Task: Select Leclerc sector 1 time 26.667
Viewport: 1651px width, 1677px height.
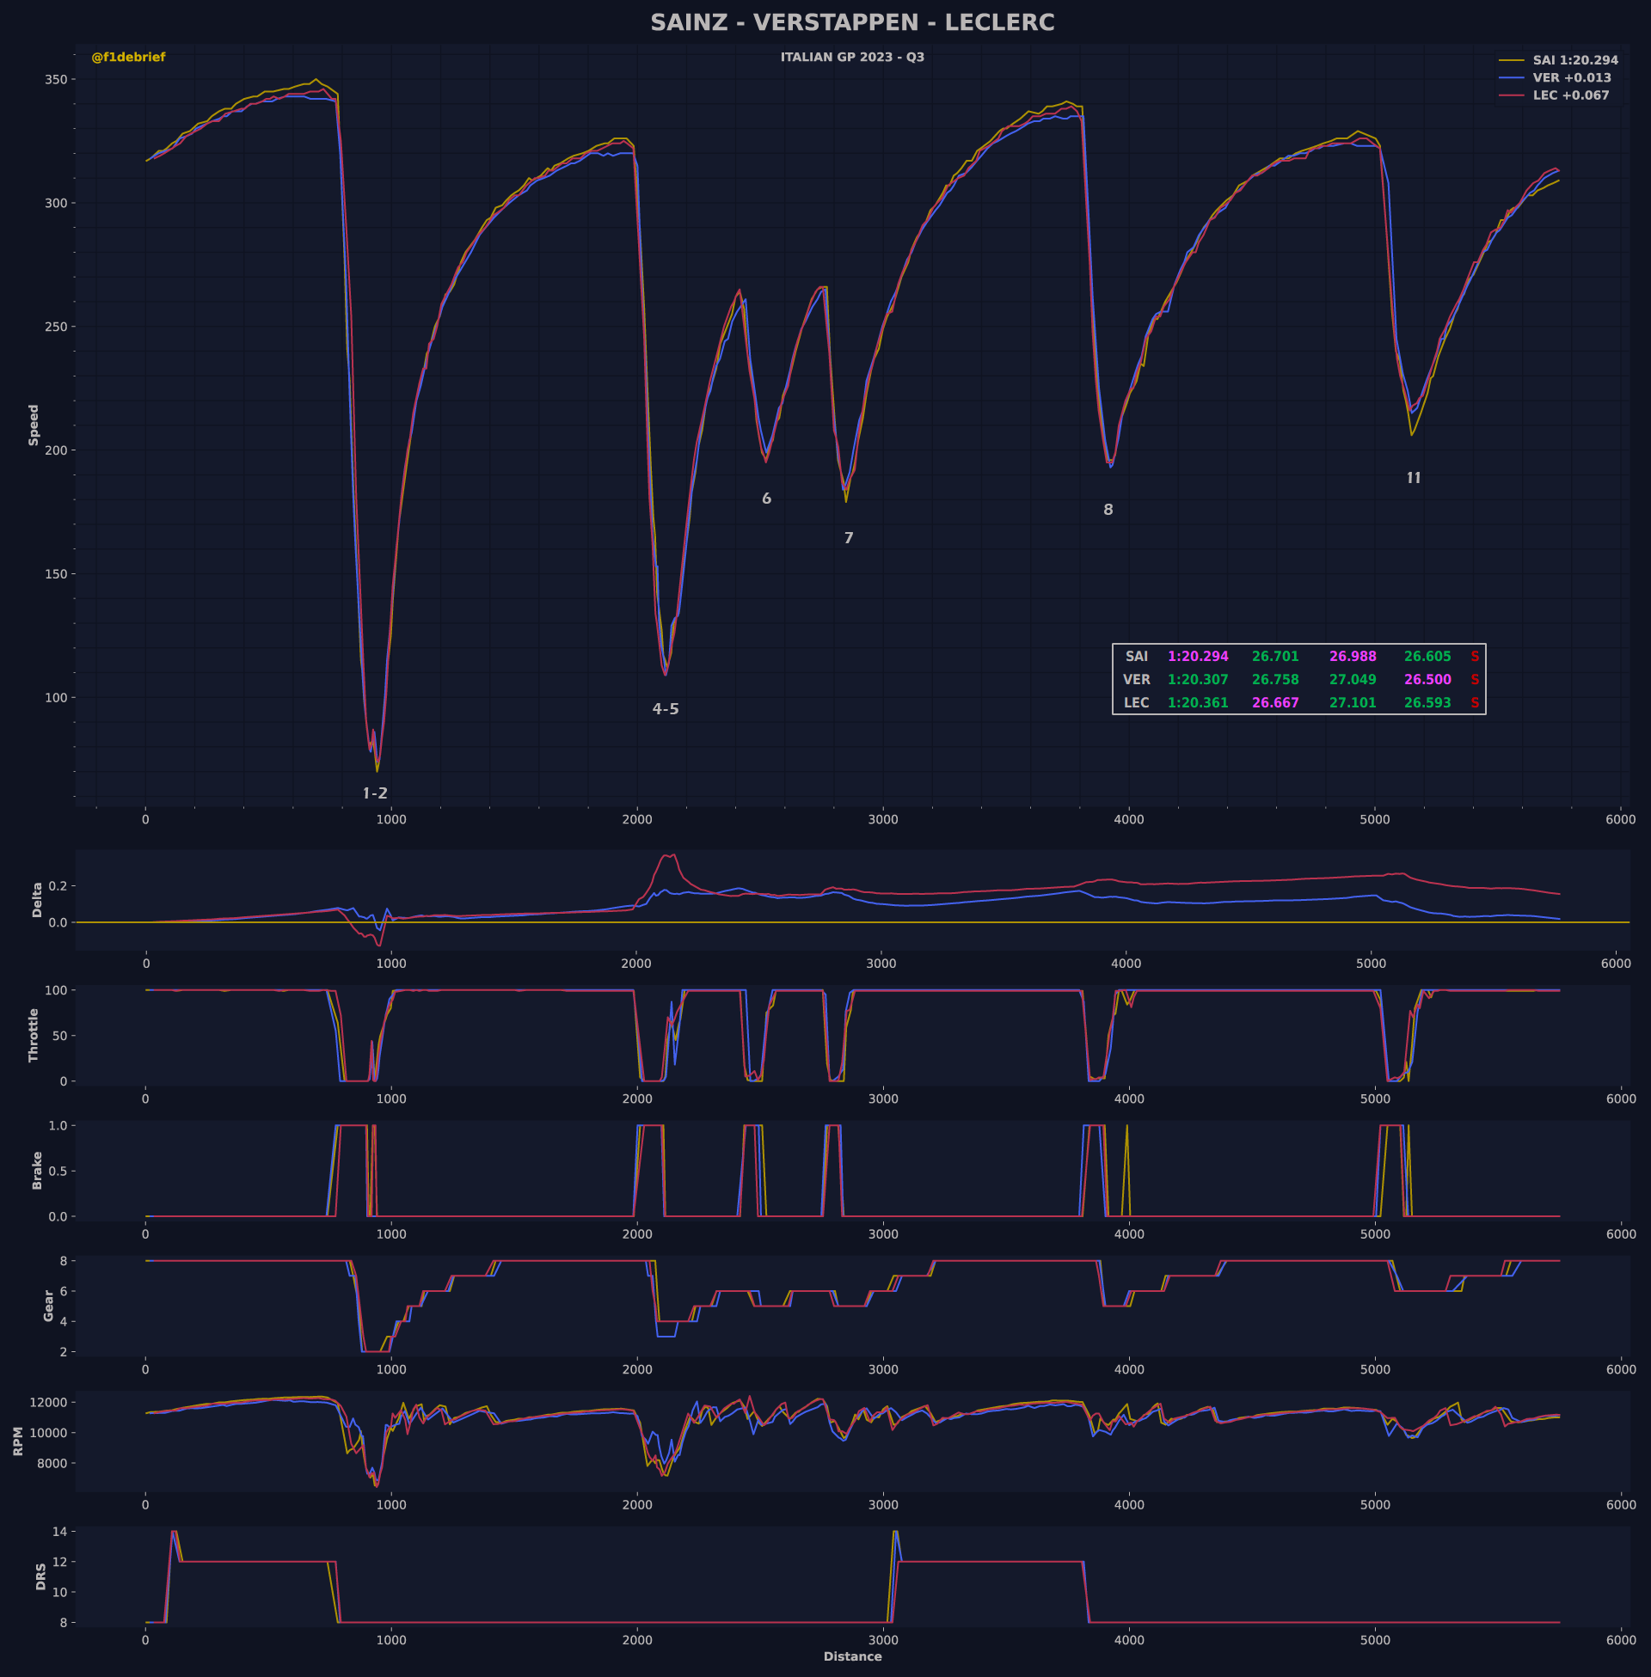Action: pyautogui.click(x=1275, y=703)
